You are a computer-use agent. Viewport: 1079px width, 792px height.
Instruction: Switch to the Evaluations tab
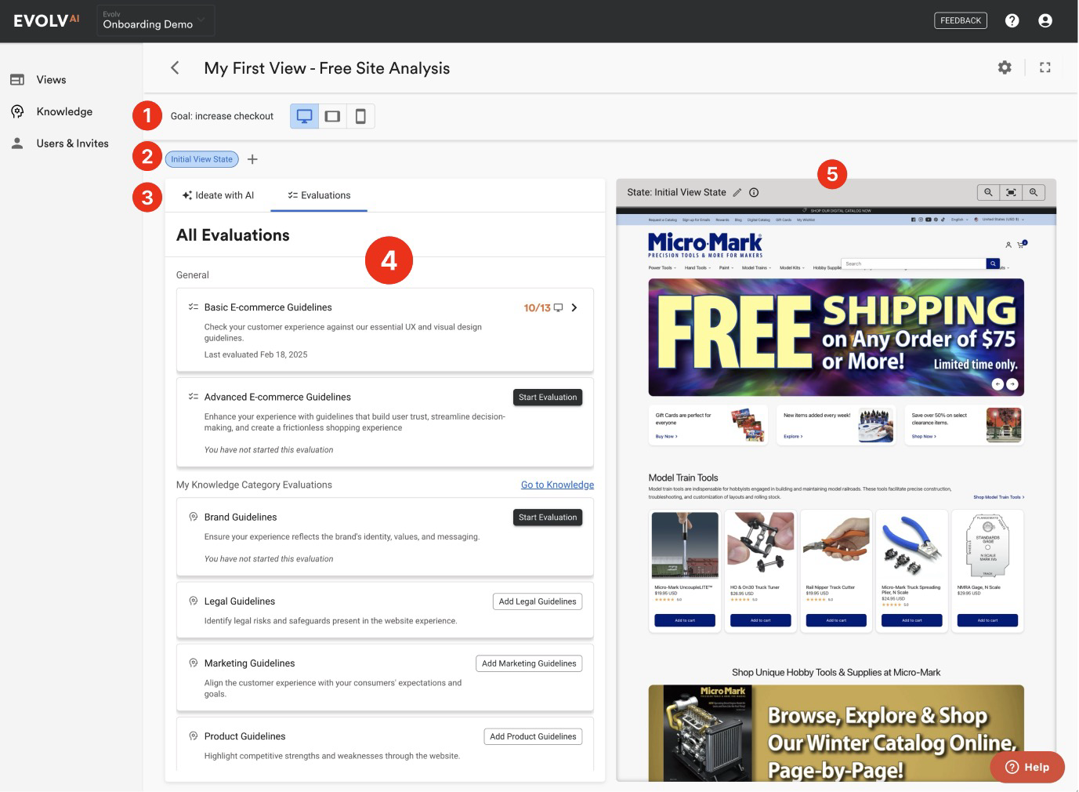tap(319, 195)
